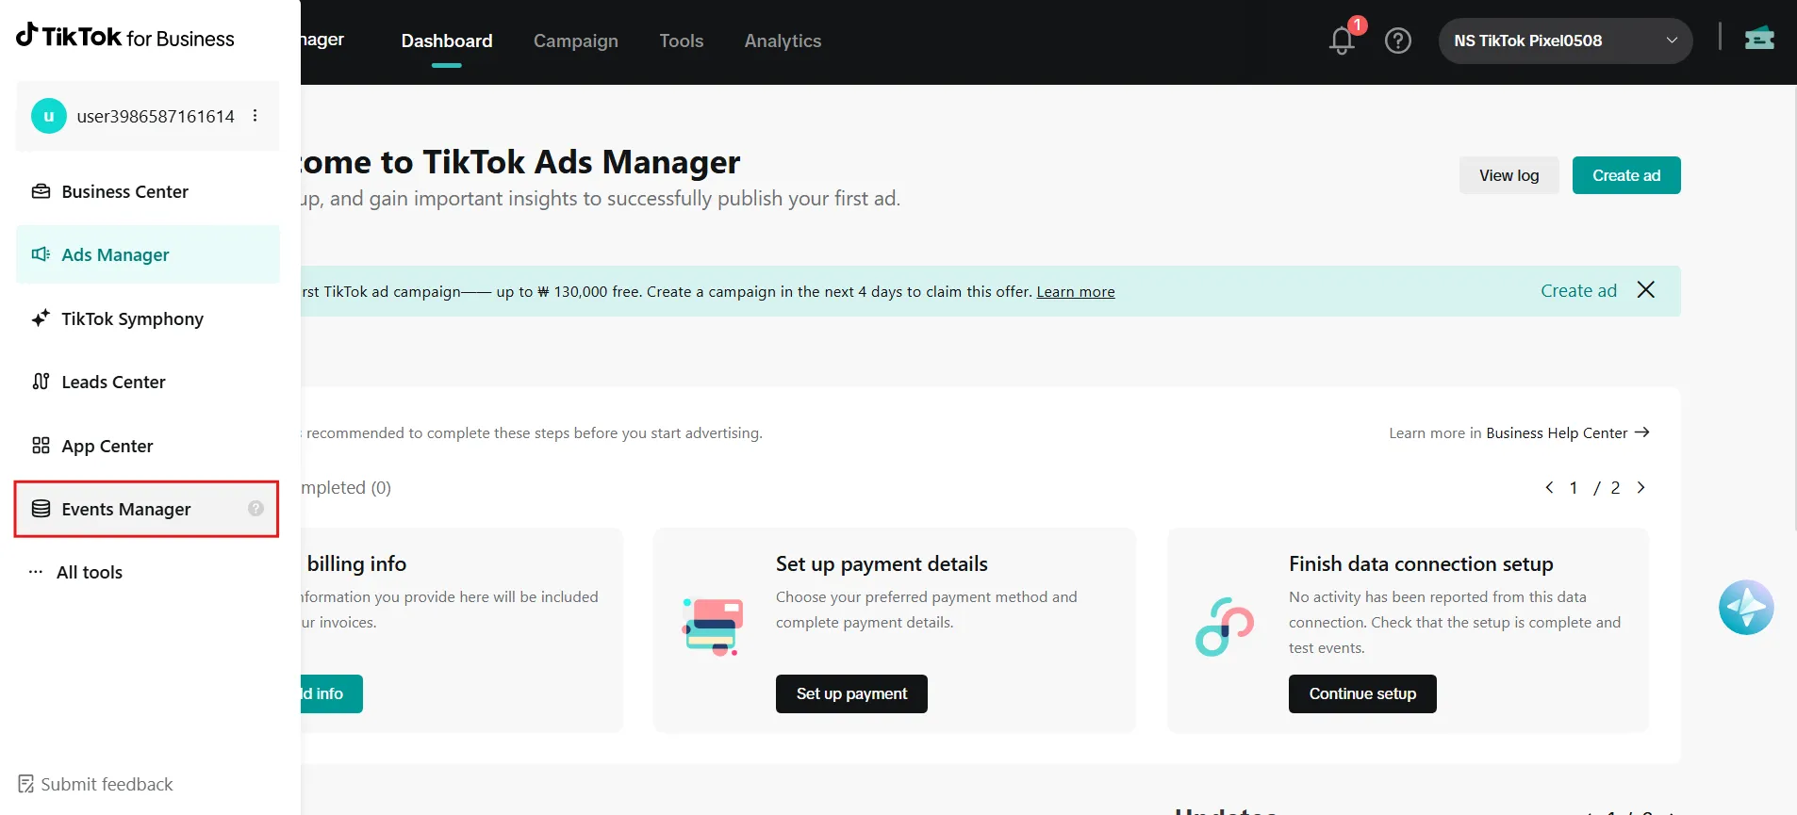
Task: Click the Set up payment button
Action: pos(851,693)
